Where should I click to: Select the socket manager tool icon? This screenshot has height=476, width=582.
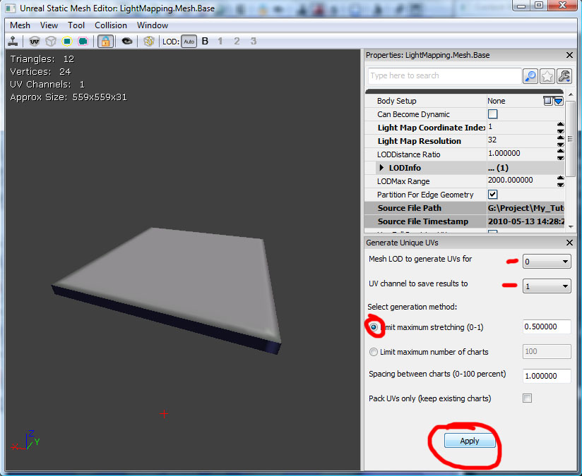point(12,41)
